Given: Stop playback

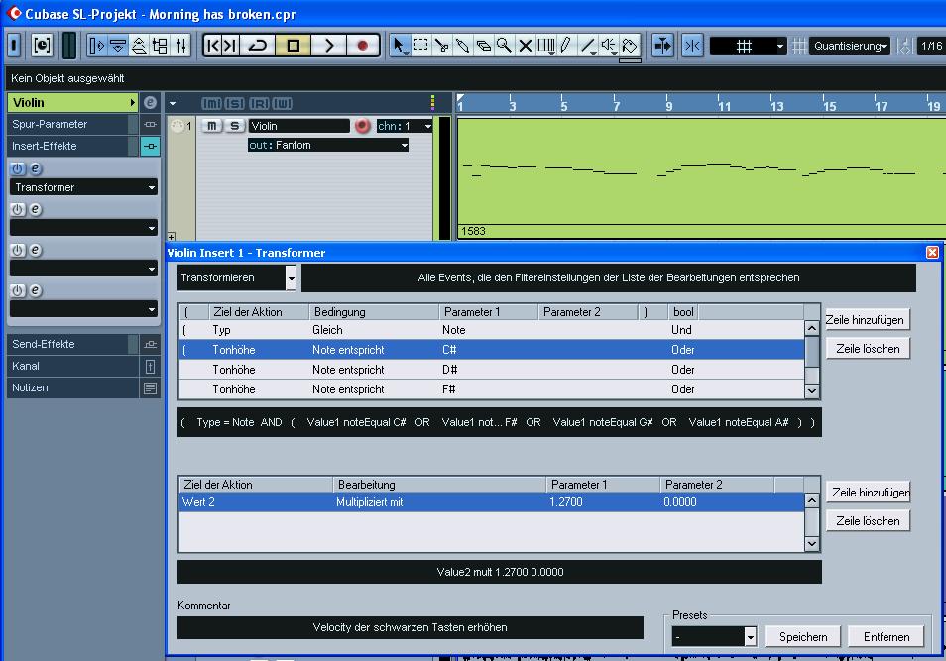Looking at the screenshot, I should pyautogui.click(x=294, y=46).
